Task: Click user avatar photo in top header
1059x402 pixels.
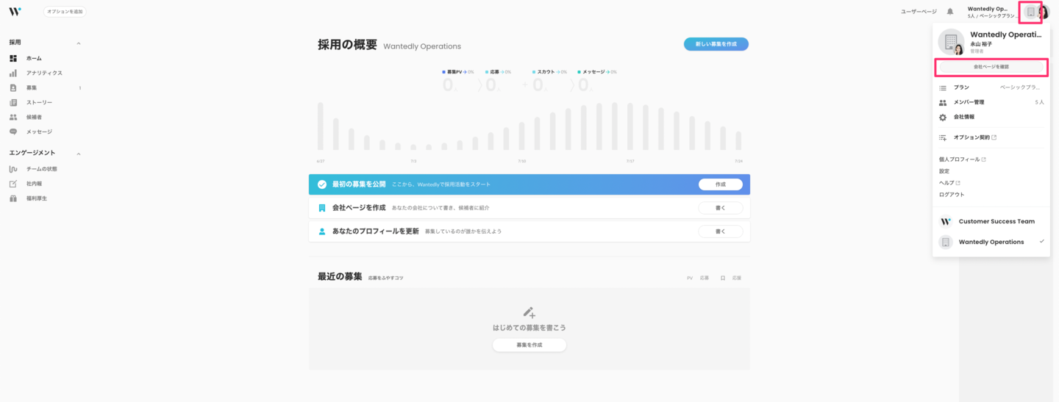Action: (1043, 12)
